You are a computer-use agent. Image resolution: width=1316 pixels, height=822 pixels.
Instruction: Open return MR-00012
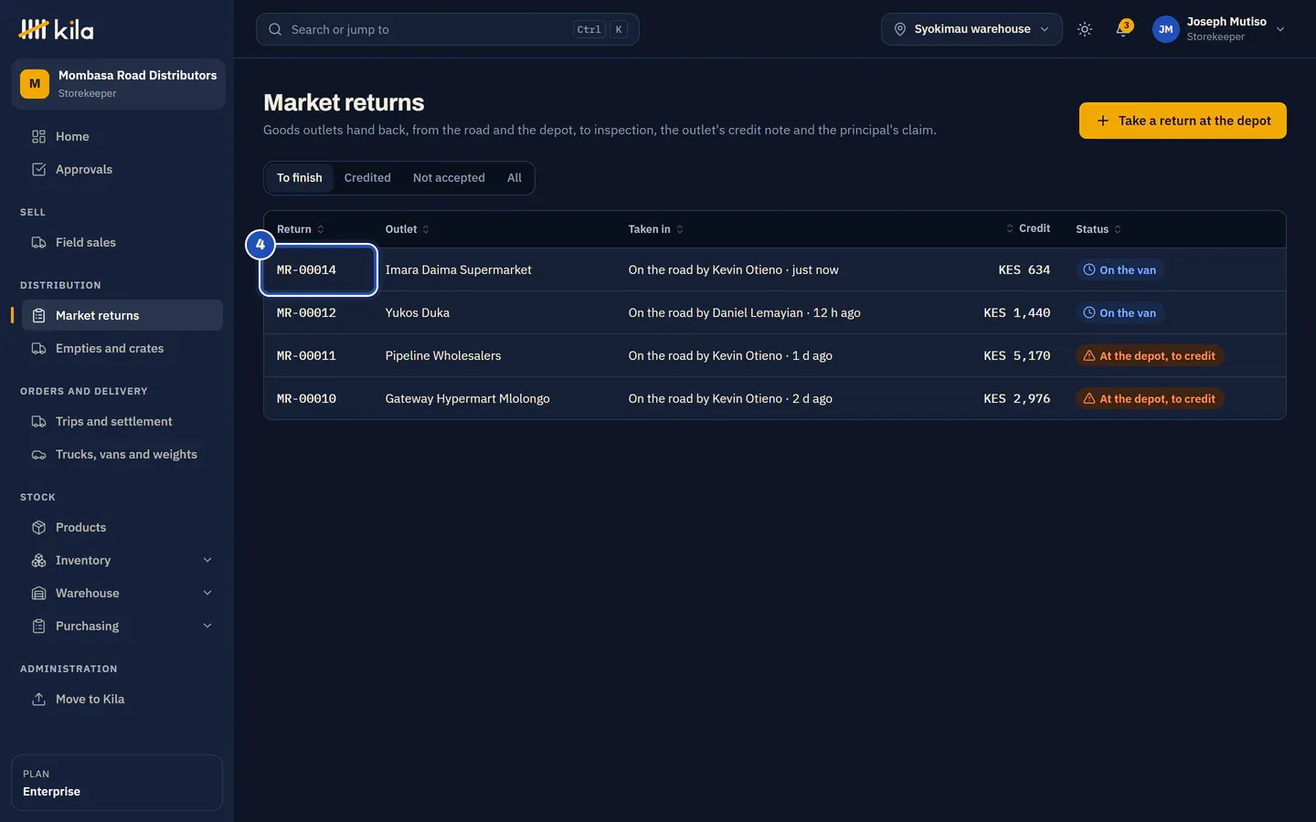pyautogui.click(x=306, y=312)
